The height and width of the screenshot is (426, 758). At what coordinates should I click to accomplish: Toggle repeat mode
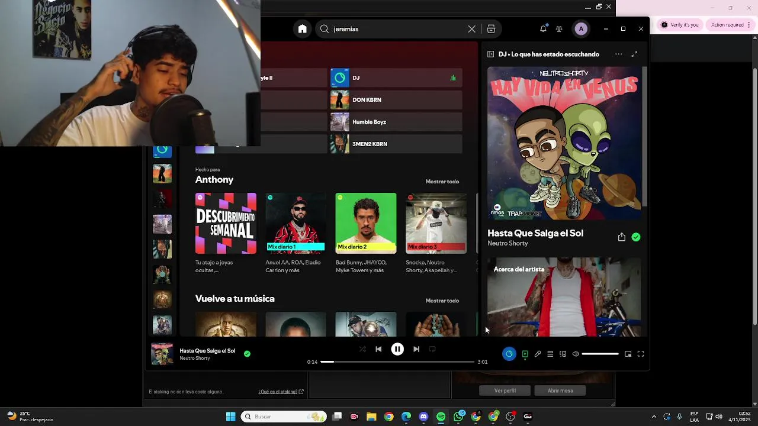(432, 349)
